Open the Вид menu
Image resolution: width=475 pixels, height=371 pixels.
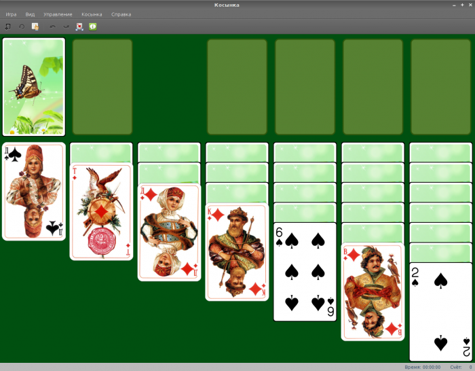(30, 14)
